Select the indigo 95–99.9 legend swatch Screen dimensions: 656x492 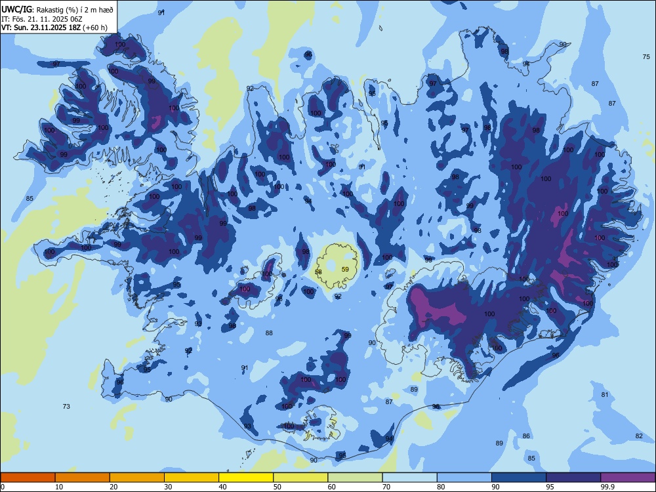[x=573, y=478]
